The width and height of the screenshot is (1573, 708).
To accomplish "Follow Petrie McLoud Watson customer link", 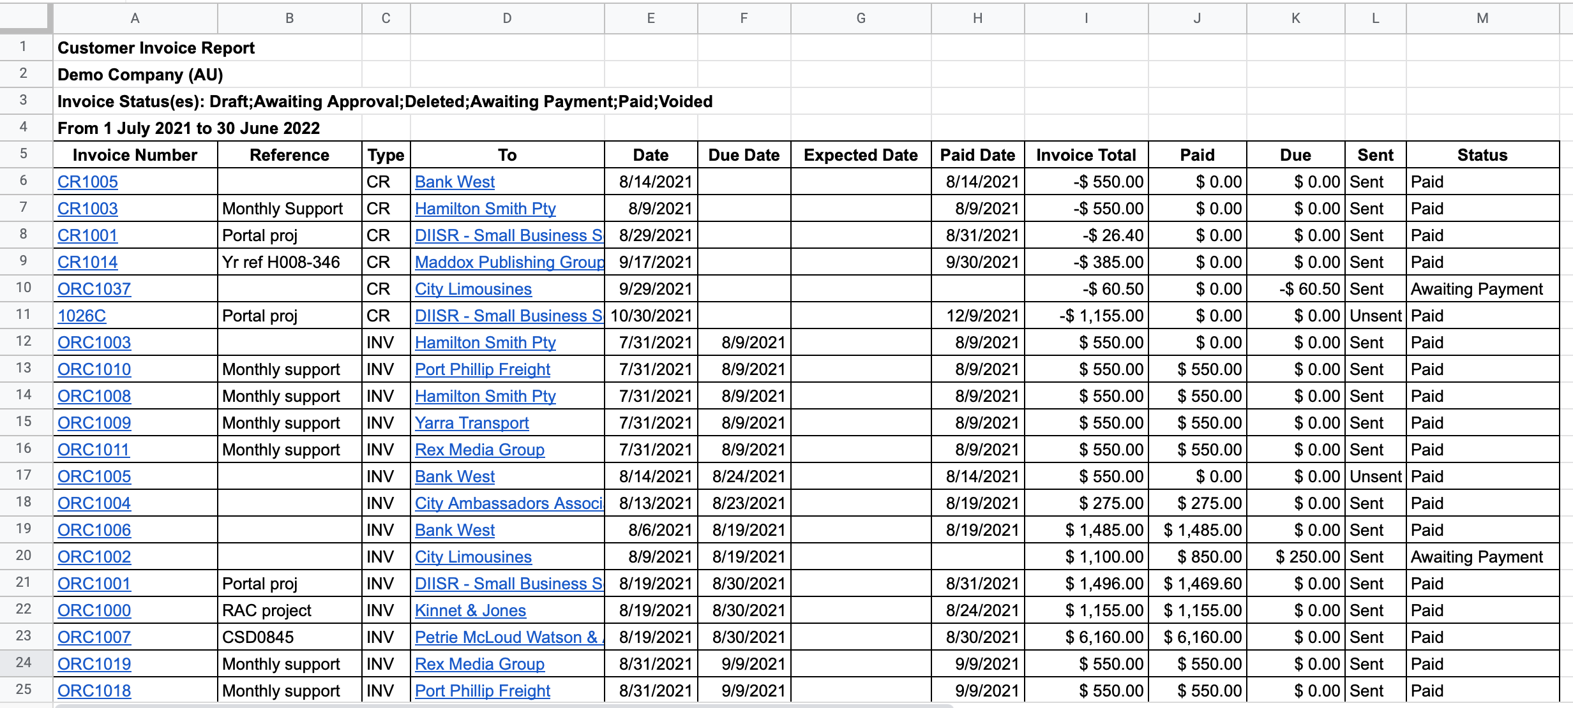I will pyautogui.click(x=509, y=637).
